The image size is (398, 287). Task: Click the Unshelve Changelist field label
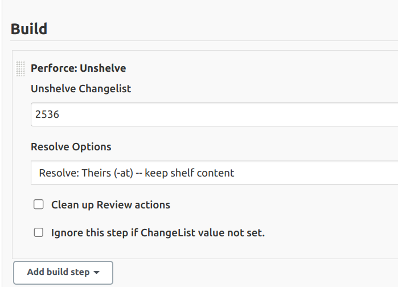pyautogui.click(x=81, y=89)
